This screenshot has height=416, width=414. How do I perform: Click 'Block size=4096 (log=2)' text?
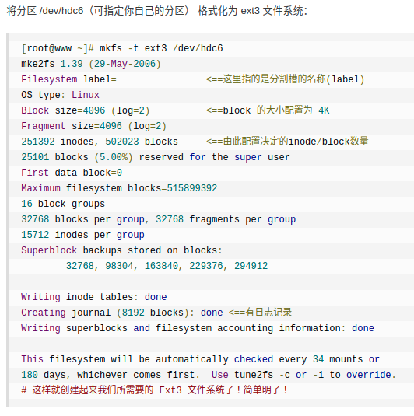coord(86,110)
